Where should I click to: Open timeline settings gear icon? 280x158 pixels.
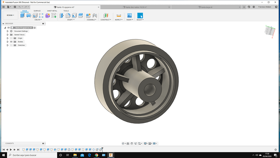coord(276,150)
